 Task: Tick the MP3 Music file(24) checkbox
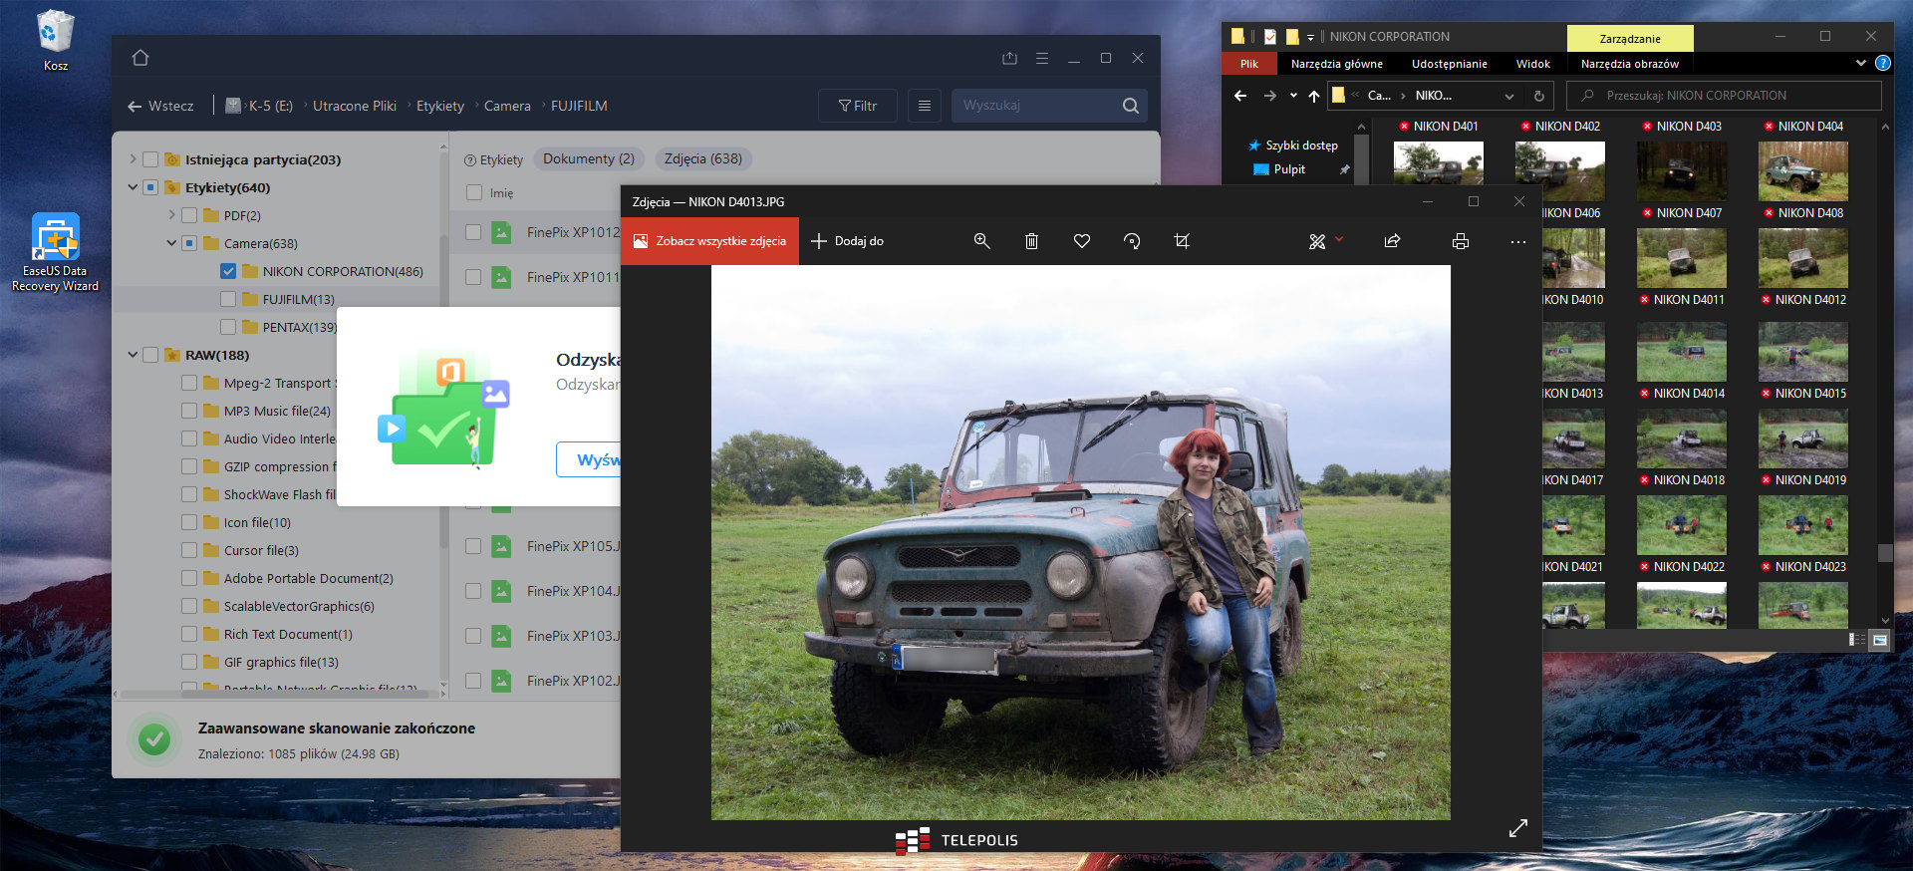(189, 411)
